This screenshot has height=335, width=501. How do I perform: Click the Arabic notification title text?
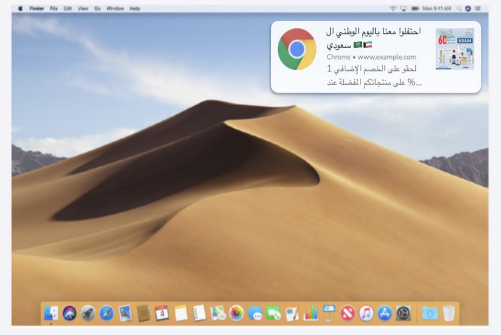[x=374, y=38]
